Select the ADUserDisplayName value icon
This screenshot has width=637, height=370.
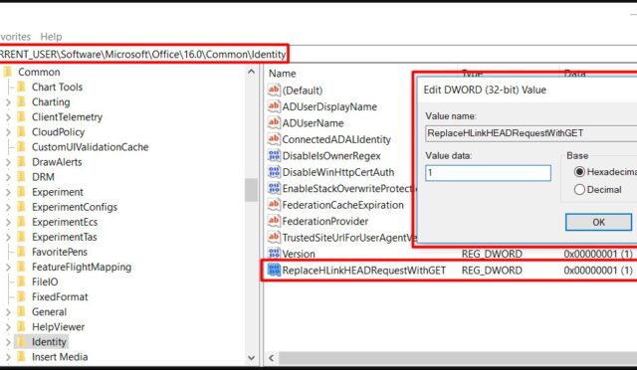(274, 106)
